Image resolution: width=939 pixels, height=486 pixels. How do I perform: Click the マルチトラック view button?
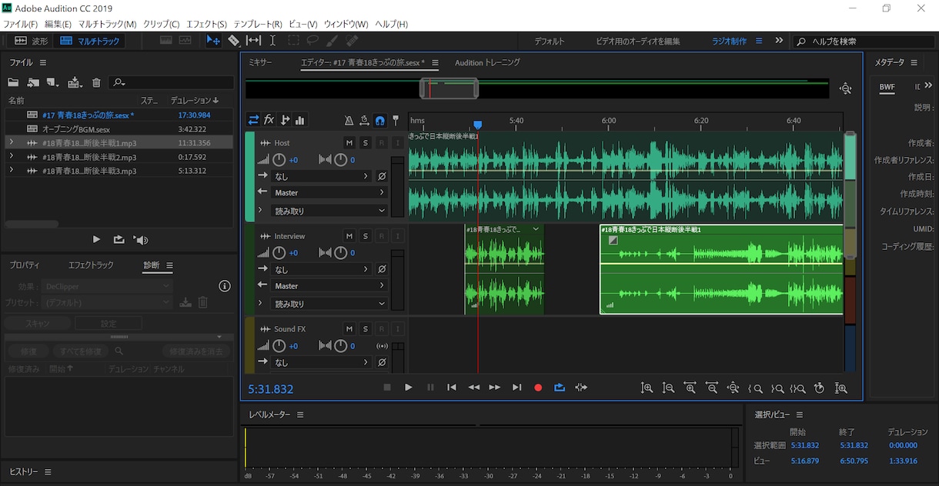90,41
